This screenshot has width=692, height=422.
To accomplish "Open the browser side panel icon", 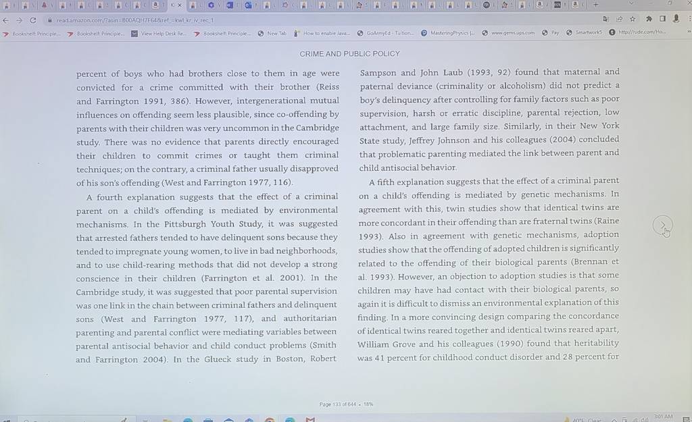I will click(x=662, y=18).
